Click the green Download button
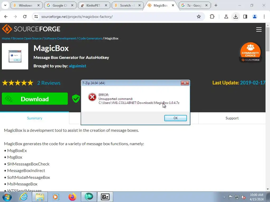The height and width of the screenshot is (202, 270). pyautogui.click(x=35, y=99)
